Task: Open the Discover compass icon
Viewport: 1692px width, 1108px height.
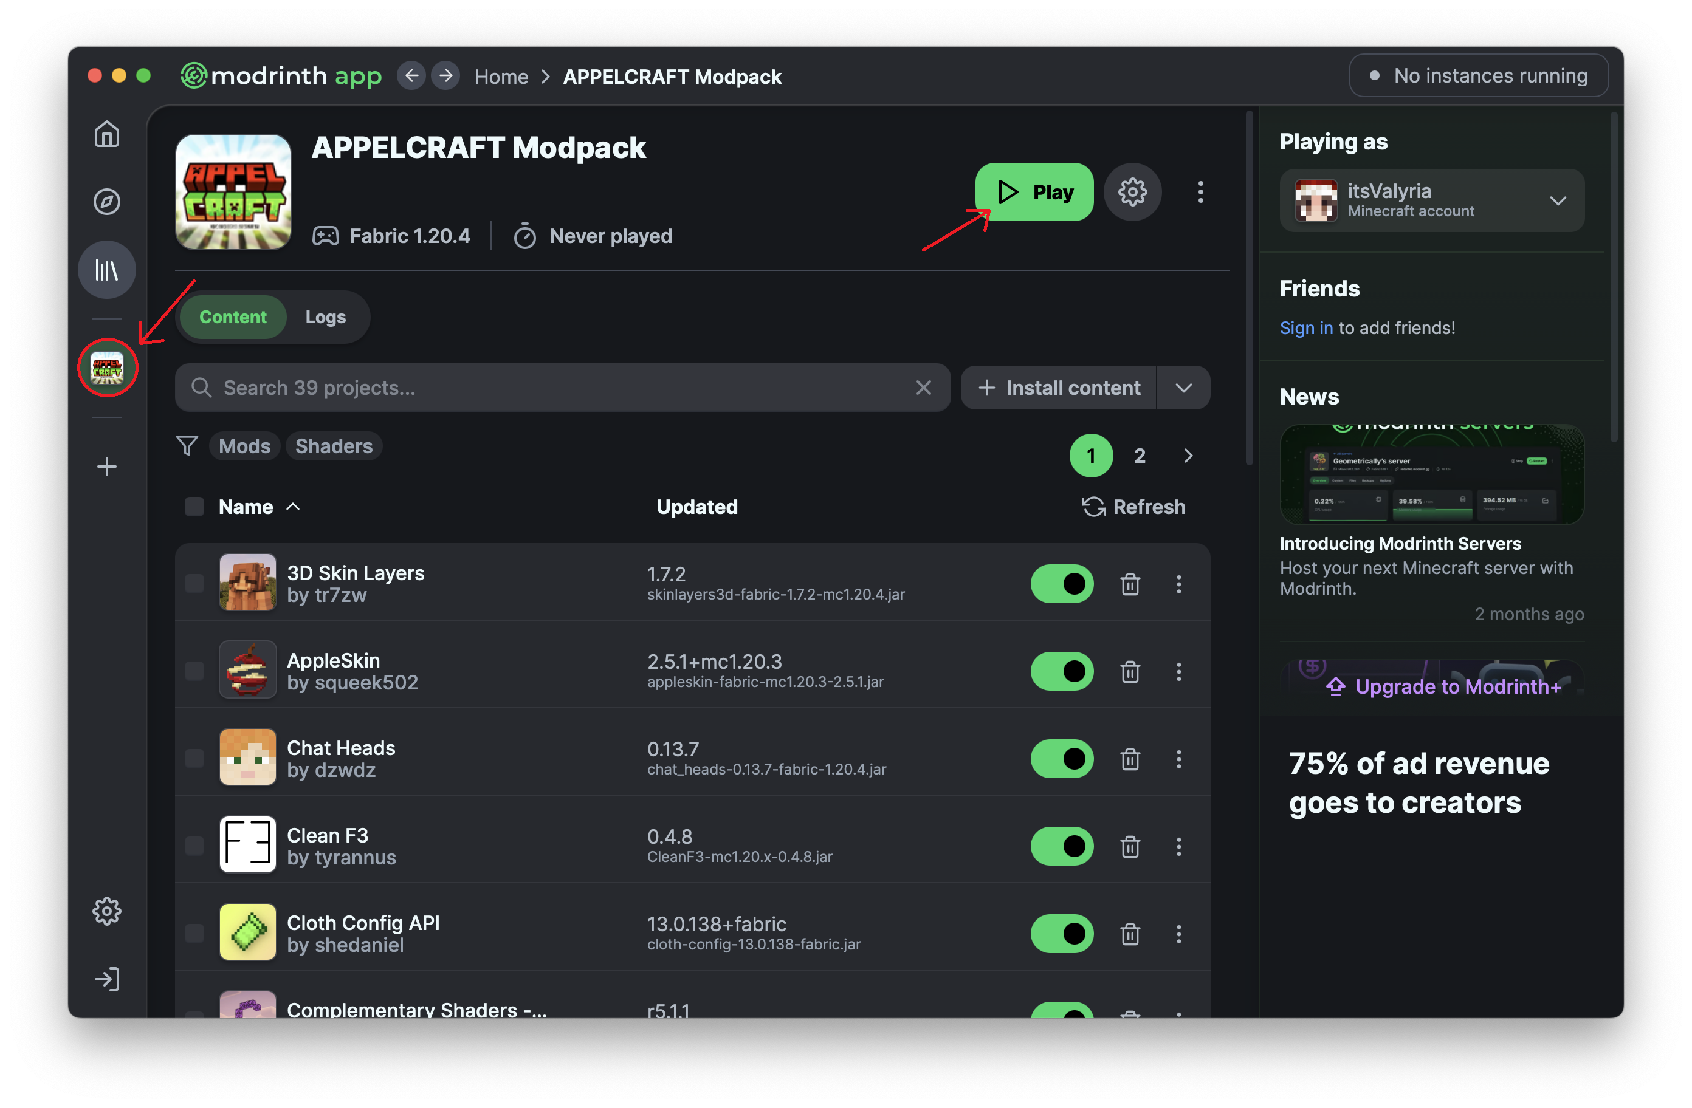Action: pyautogui.click(x=106, y=202)
